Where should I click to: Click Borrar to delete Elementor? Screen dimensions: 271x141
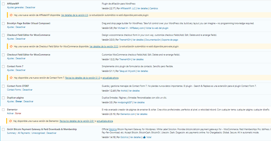[x=18, y=114]
